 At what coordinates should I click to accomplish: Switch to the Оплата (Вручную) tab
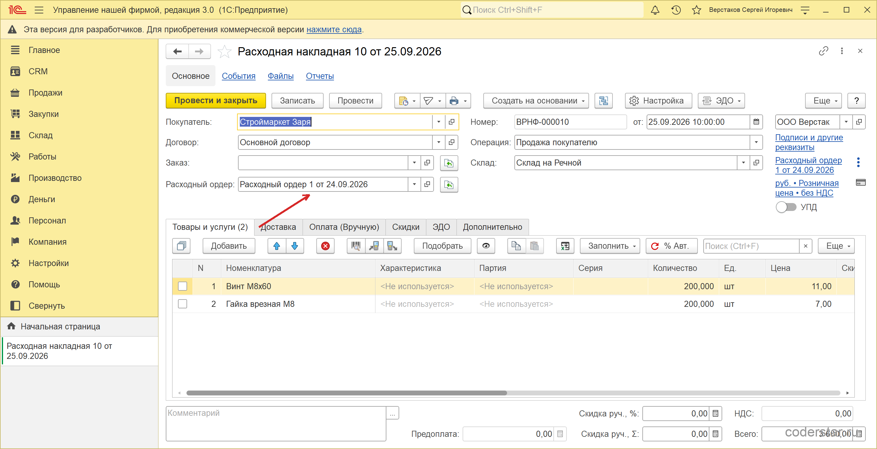coord(344,227)
